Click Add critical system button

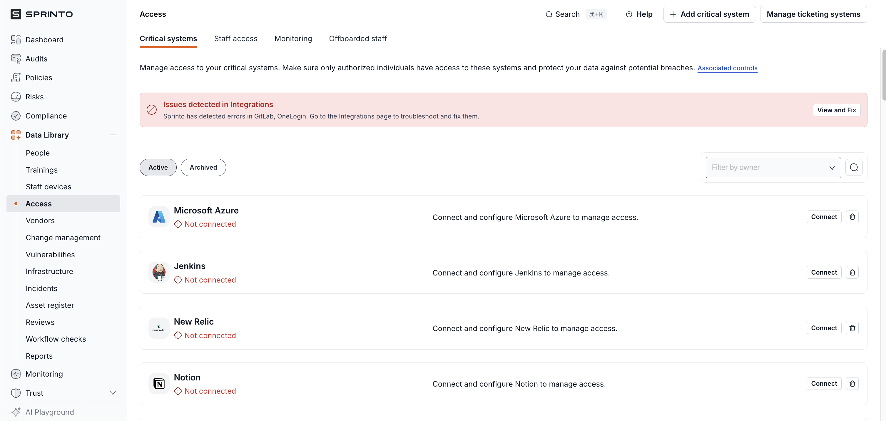tap(709, 14)
